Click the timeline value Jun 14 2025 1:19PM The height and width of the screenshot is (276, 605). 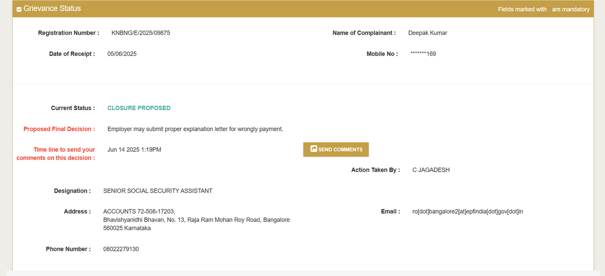pyautogui.click(x=135, y=150)
